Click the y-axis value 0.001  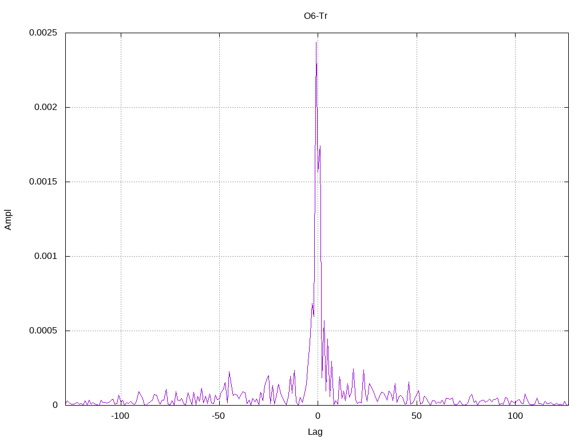tap(46, 256)
